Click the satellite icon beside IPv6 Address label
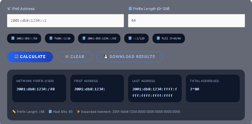Viewport: 252px width, 124px height. [9, 9]
